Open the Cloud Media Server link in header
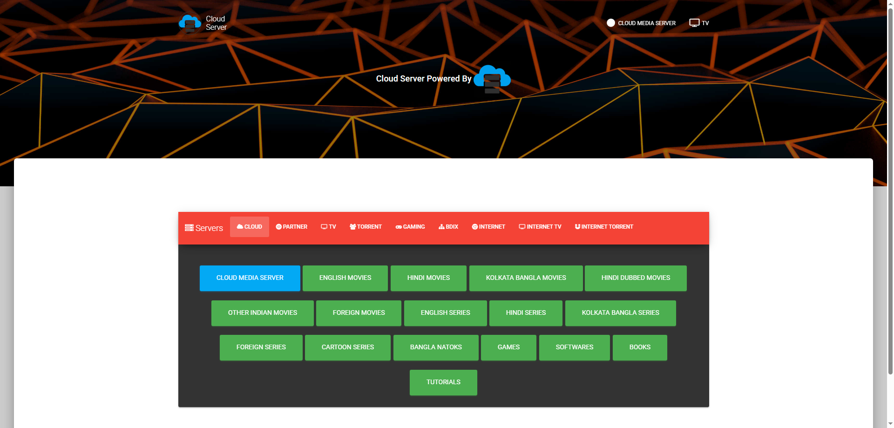 click(x=646, y=23)
